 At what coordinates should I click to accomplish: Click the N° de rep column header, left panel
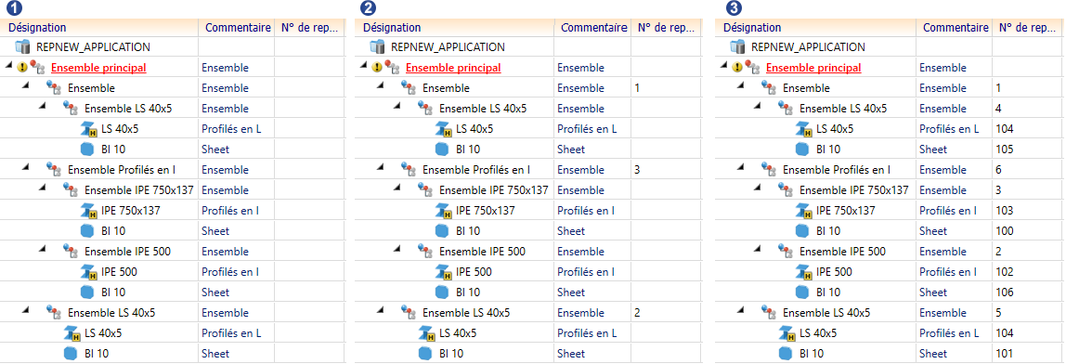[310, 28]
